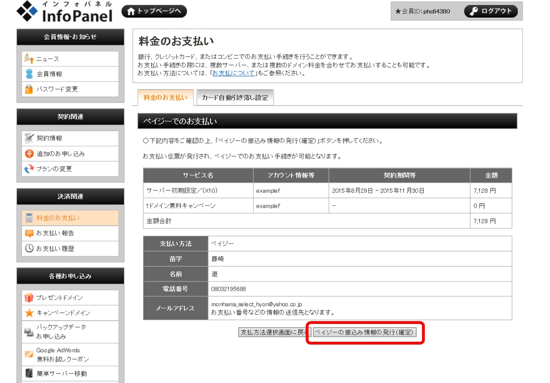Click the orange plus additional application icon
Screen dimensions: 550x383
click(29, 153)
